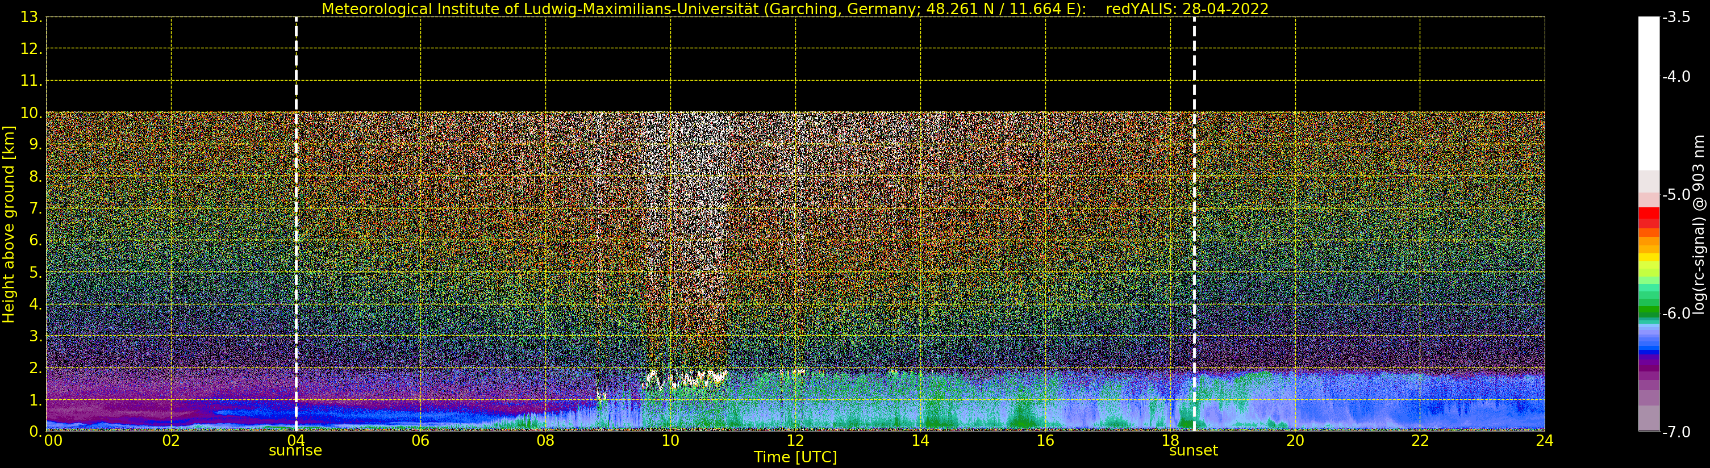Click the '4.' height axis tick label
The width and height of the screenshot is (1710, 468).
[35, 304]
